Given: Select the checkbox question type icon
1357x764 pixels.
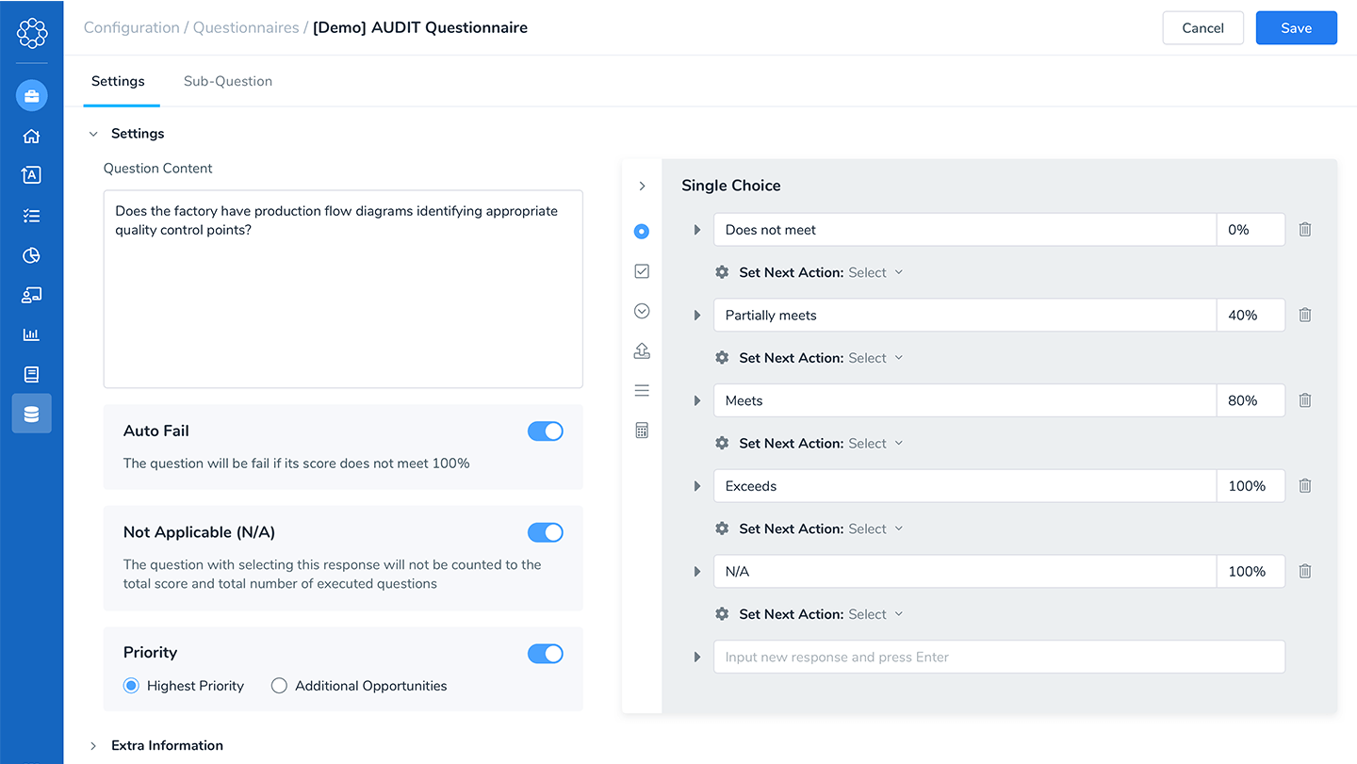Looking at the screenshot, I should point(642,271).
